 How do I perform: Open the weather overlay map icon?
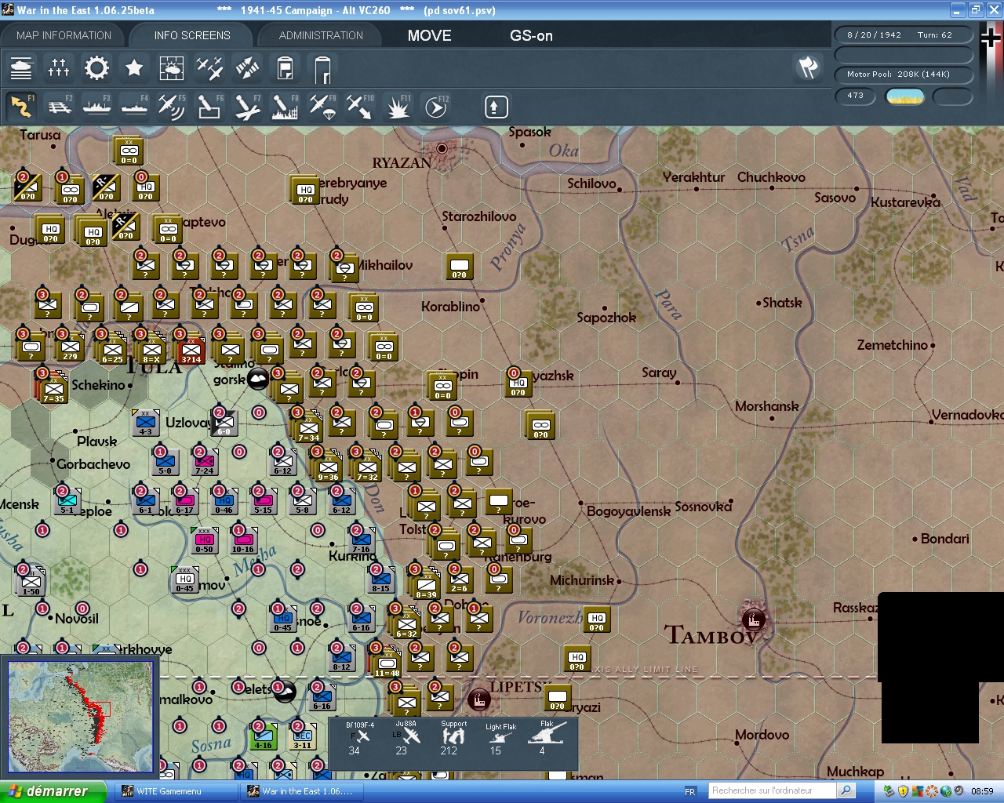click(172, 68)
